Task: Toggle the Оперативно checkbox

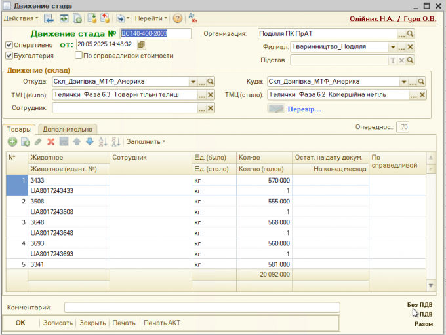Action: pos(9,44)
